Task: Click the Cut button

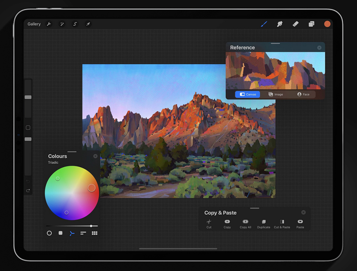Action: 209,224
